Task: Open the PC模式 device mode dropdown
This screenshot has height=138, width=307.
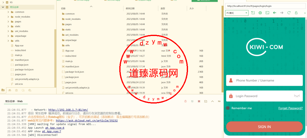Action: tap(237, 13)
